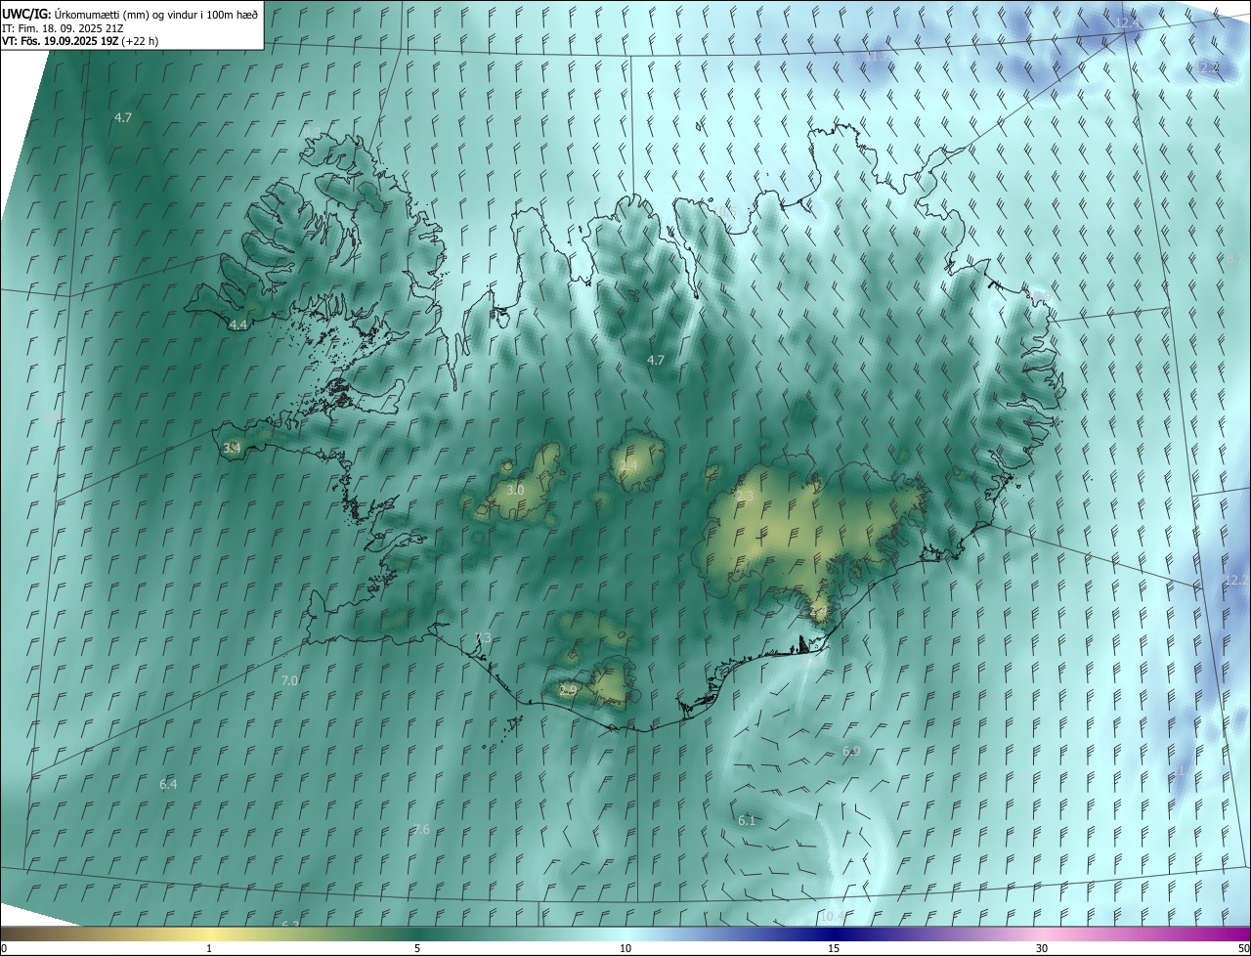Click the 4.4 value label on the Westfjords

coord(238,325)
